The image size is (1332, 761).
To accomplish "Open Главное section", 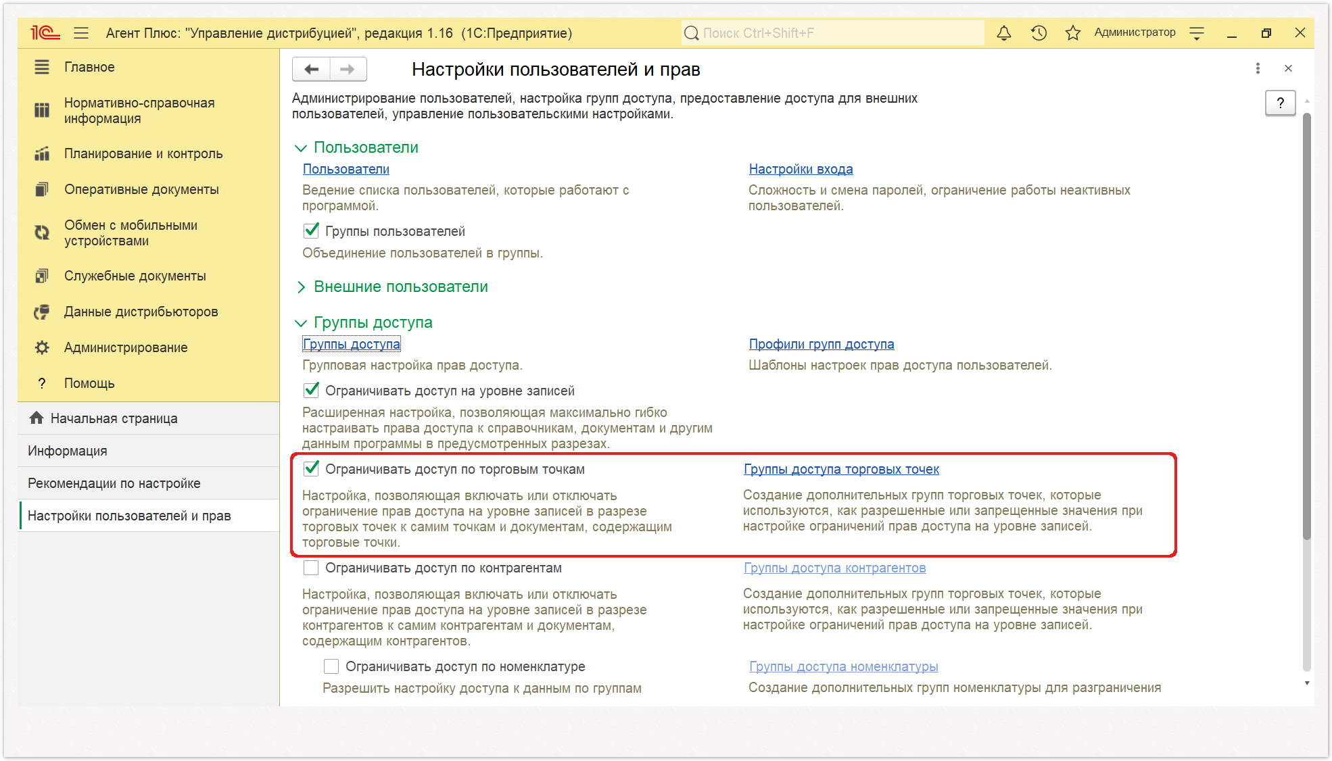I will [x=148, y=67].
